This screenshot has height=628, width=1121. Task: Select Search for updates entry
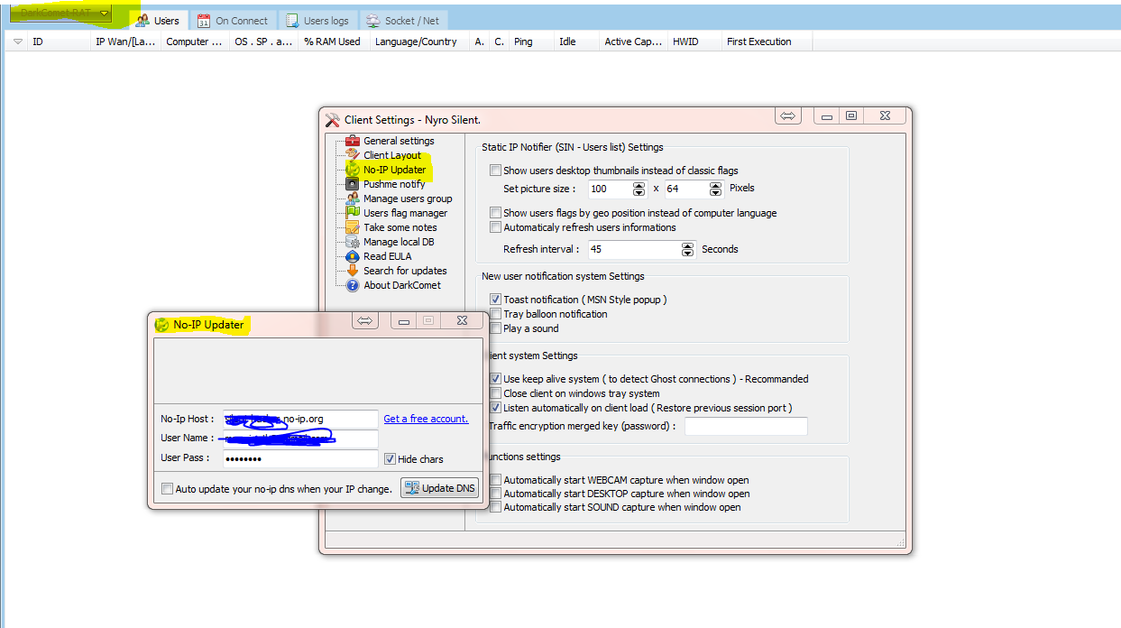pos(405,271)
